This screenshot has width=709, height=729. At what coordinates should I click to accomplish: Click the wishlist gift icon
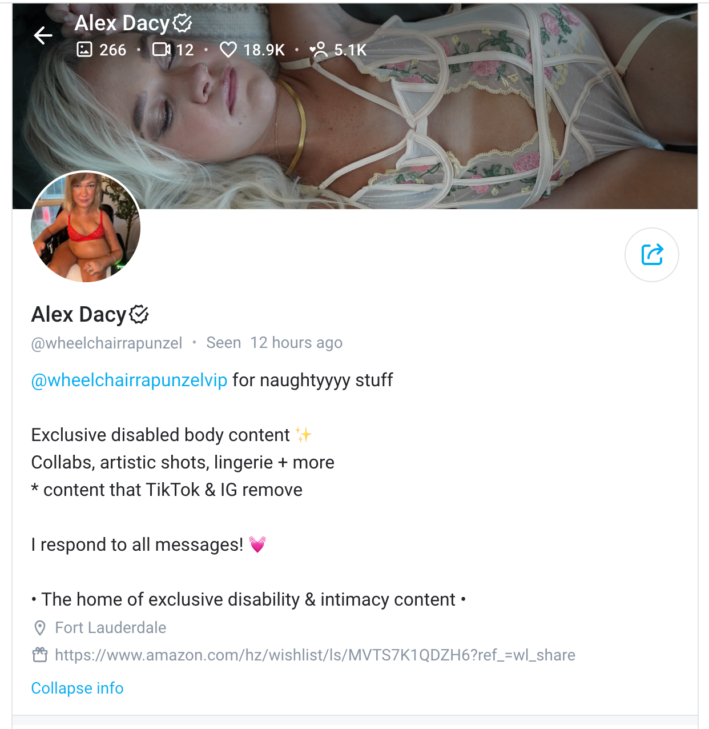click(40, 655)
